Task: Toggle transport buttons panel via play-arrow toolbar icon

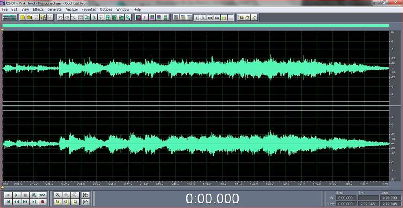Action: click(196, 17)
